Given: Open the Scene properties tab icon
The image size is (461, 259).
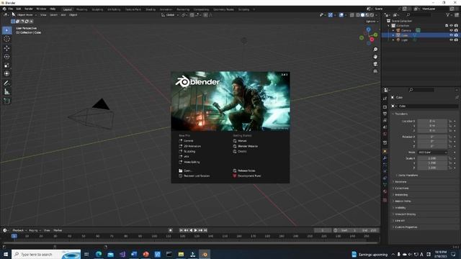Looking at the screenshot, I should pos(385,127).
